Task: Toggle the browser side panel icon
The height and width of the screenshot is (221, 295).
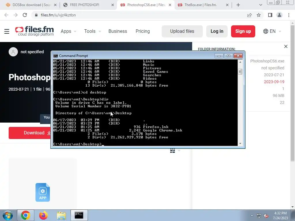Action: (270, 15)
